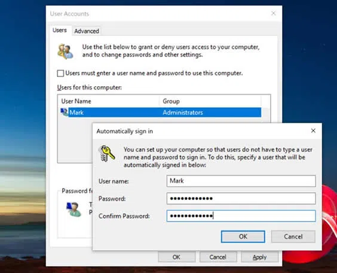The width and height of the screenshot is (337, 273).
Task: Click the Administrators group cell
Action: [183, 113]
